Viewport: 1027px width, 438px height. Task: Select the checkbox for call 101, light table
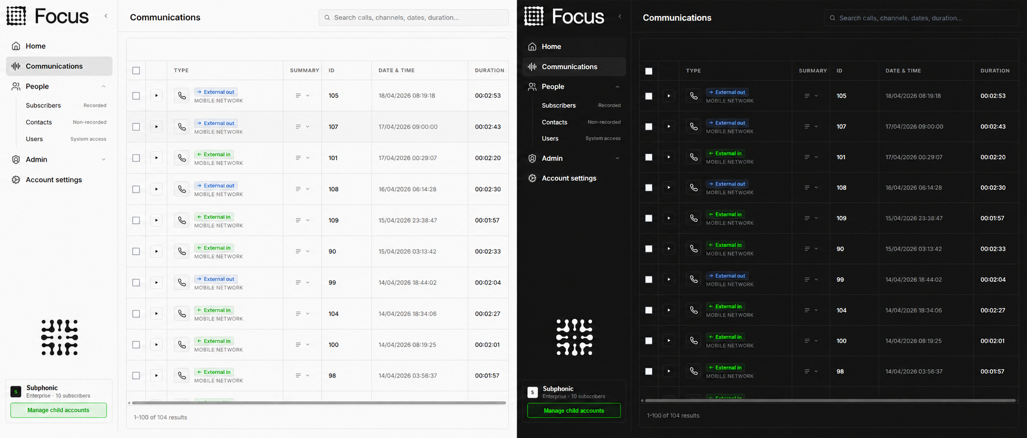(136, 158)
